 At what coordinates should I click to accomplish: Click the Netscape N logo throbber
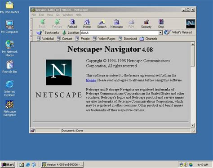tap(191, 24)
